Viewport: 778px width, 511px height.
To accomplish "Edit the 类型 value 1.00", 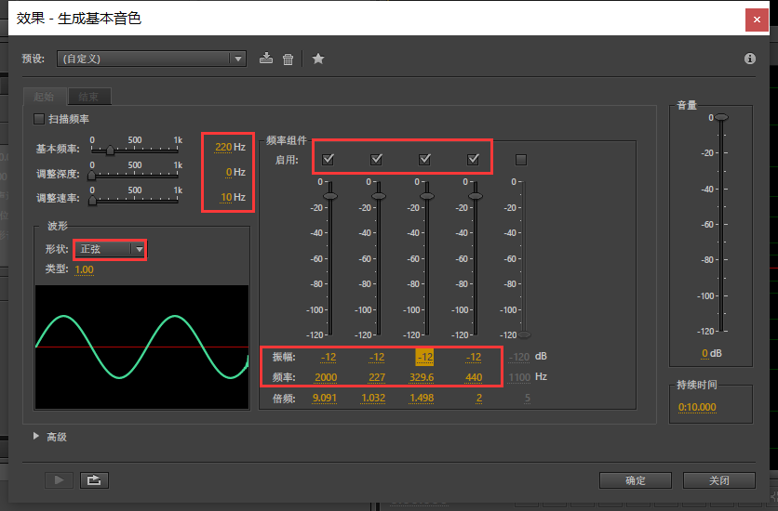I will pyautogui.click(x=84, y=269).
